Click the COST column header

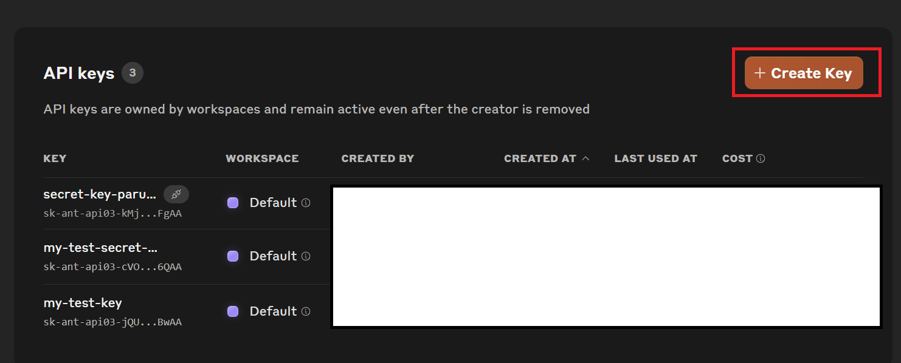[x=737, y=158]
